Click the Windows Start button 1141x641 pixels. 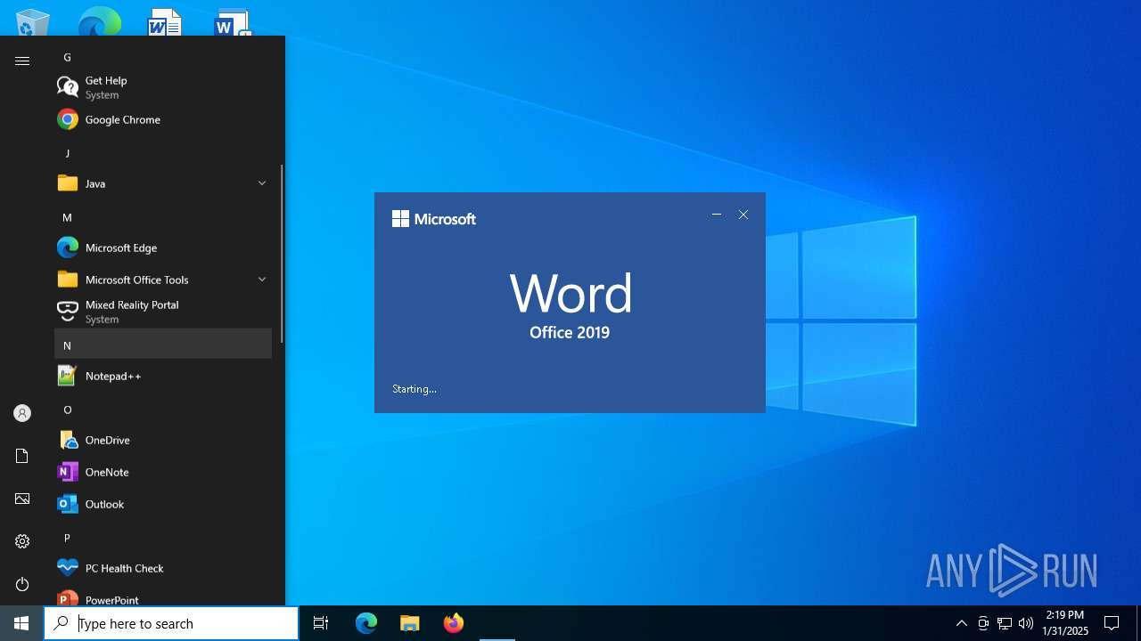[x=21, y=623]
